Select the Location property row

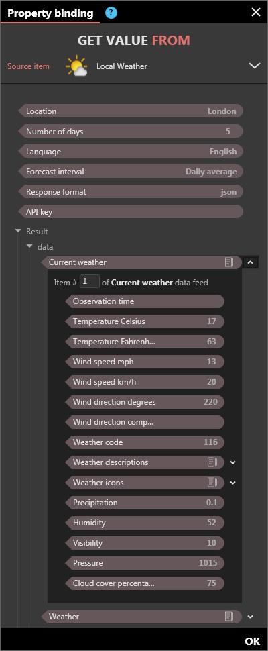tap(131, 111)
